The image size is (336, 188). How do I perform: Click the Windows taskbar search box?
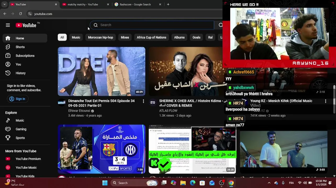[x=134, y=183]
